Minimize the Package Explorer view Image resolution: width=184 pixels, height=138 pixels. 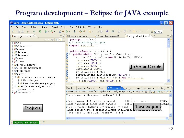[x=61, y=36]
